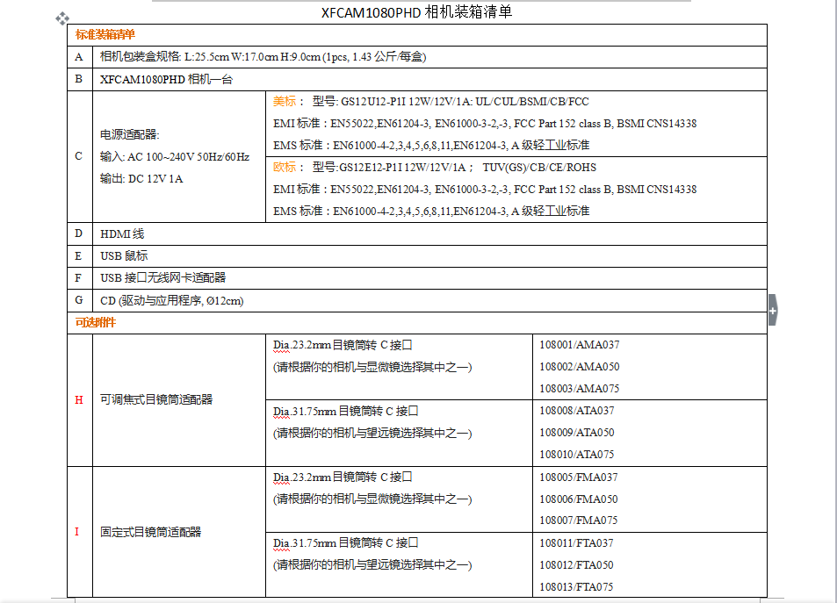Viewport: 837px width, 603px height.
Task: Click part number 108013/FTA075
Action: [x=576, y=586]
